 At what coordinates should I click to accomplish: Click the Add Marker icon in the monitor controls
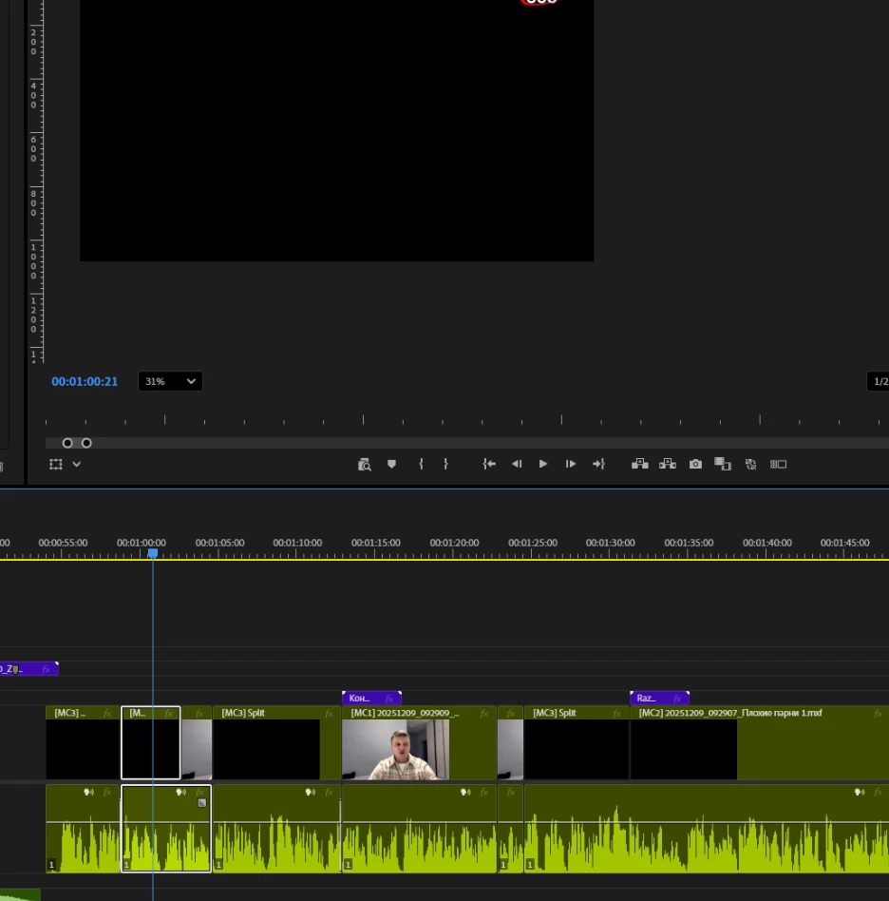(391, 464)
